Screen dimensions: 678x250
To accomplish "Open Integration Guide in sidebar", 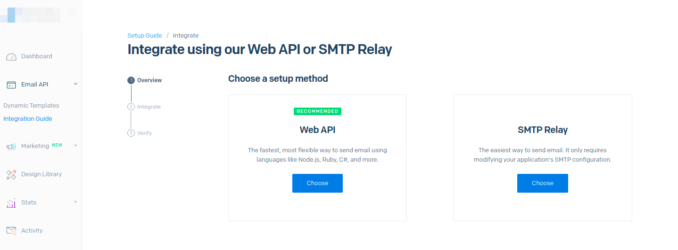I will click(28, 119).
